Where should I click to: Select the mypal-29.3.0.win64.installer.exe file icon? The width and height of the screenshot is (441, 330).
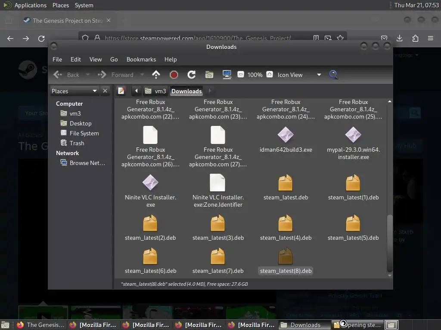[353, 134]
